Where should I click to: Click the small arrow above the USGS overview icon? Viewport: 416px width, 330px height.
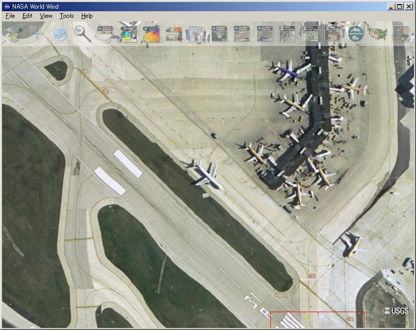pos(332,23)
